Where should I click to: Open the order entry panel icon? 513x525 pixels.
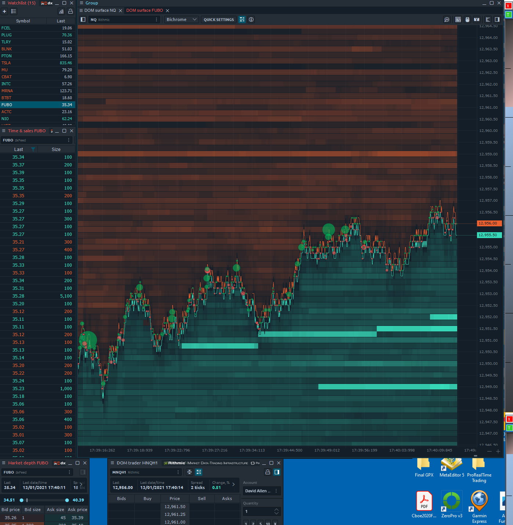click(477, 19)
